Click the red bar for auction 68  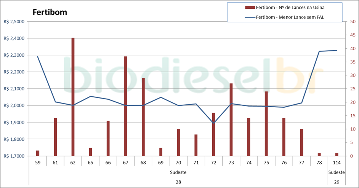(x=143, y=117)
